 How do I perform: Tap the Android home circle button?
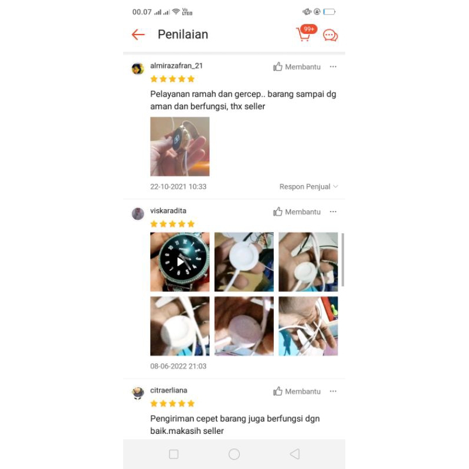[234, 454]
